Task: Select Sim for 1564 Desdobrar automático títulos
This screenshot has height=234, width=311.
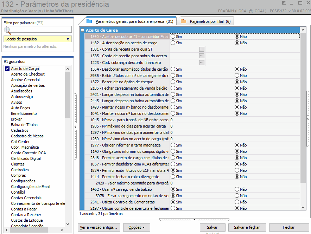Action: point(173,69)
